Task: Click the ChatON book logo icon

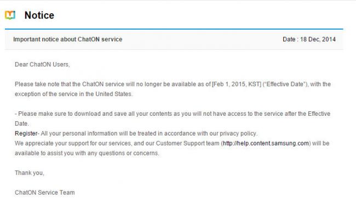Action: click(10, 15)
